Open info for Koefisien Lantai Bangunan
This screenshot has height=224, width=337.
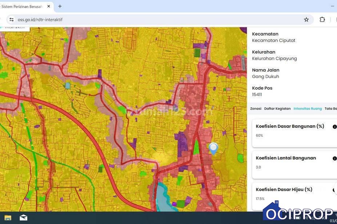point(334,158)
